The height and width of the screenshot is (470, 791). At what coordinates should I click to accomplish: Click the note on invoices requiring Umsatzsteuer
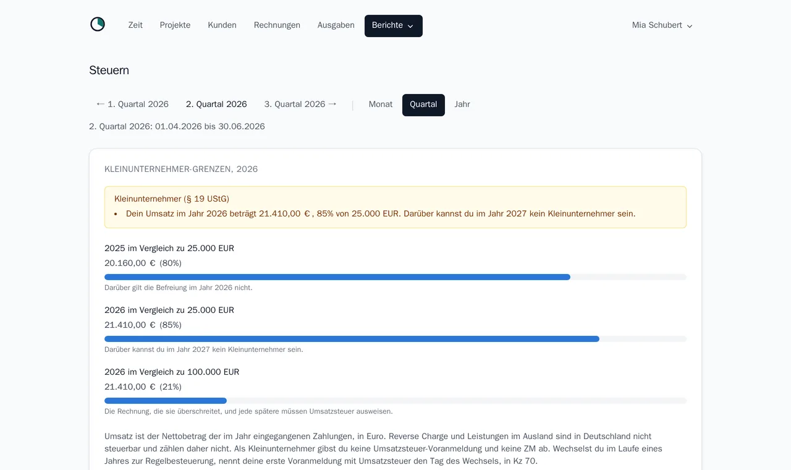pos(248,411)
